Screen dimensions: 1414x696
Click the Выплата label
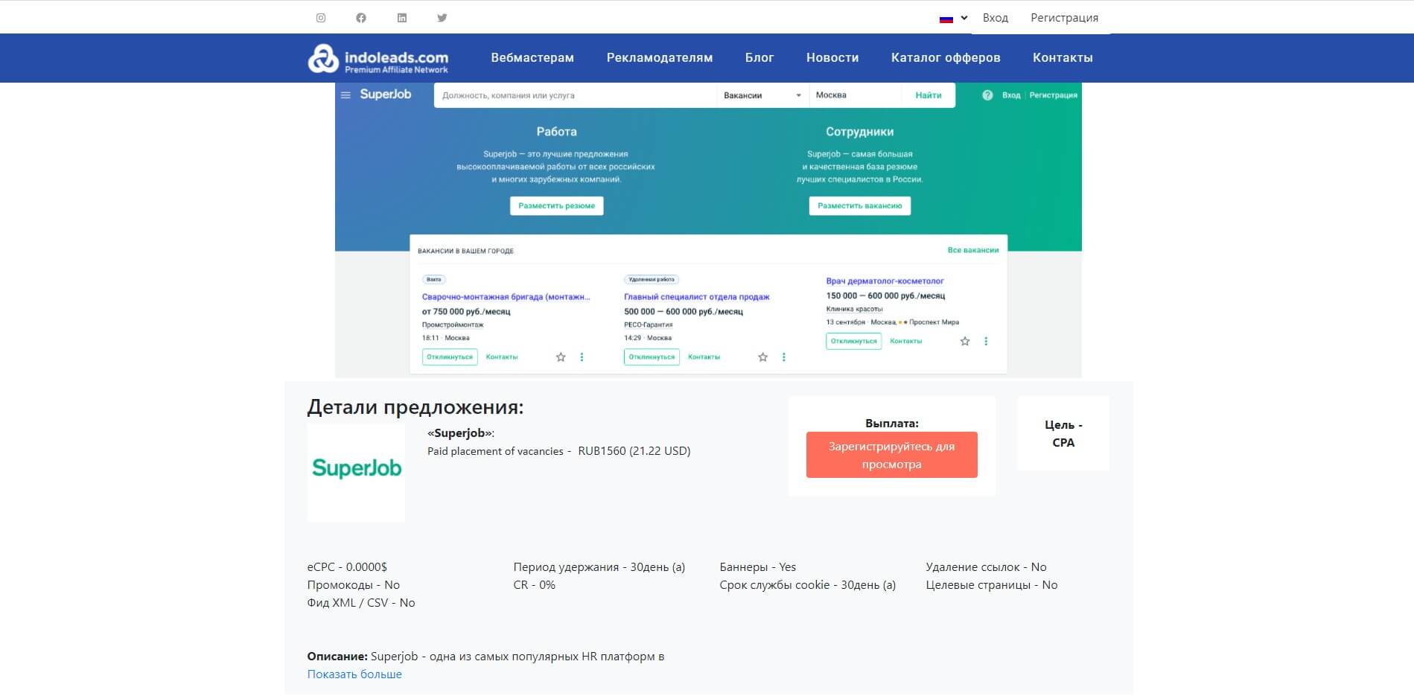tap(892, 424)
